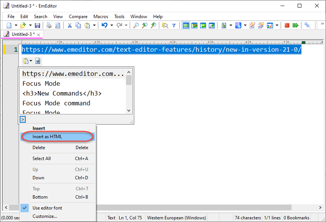Open current configuration properties hand-check icon
Screen dimensions: 326x222
[252, 25]
